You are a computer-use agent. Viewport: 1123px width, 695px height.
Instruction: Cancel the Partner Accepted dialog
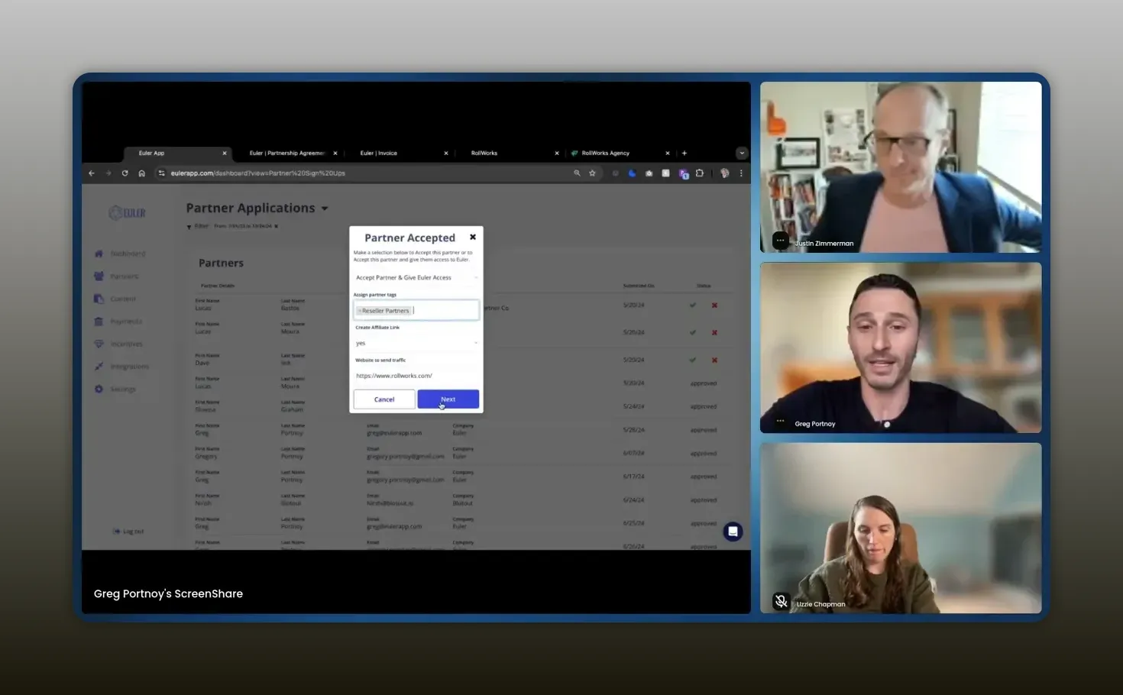(x=384, y=399)
